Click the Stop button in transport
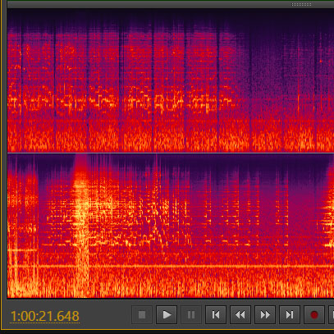Viewport: 334px width, 334px height. click(142, 315)
